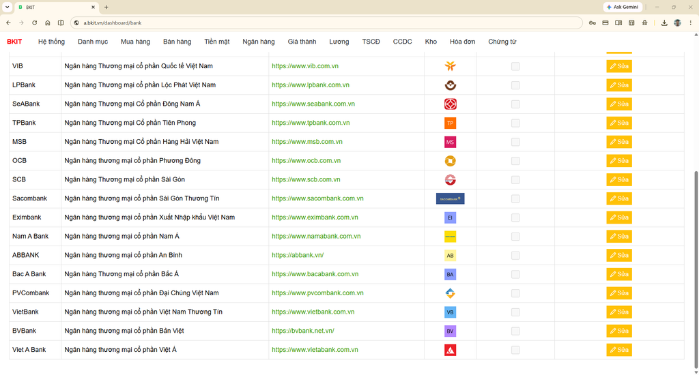Viewport: 699px width, 375px height.
Task: Open the browser downloads icon
Action: tap(664, 22)
